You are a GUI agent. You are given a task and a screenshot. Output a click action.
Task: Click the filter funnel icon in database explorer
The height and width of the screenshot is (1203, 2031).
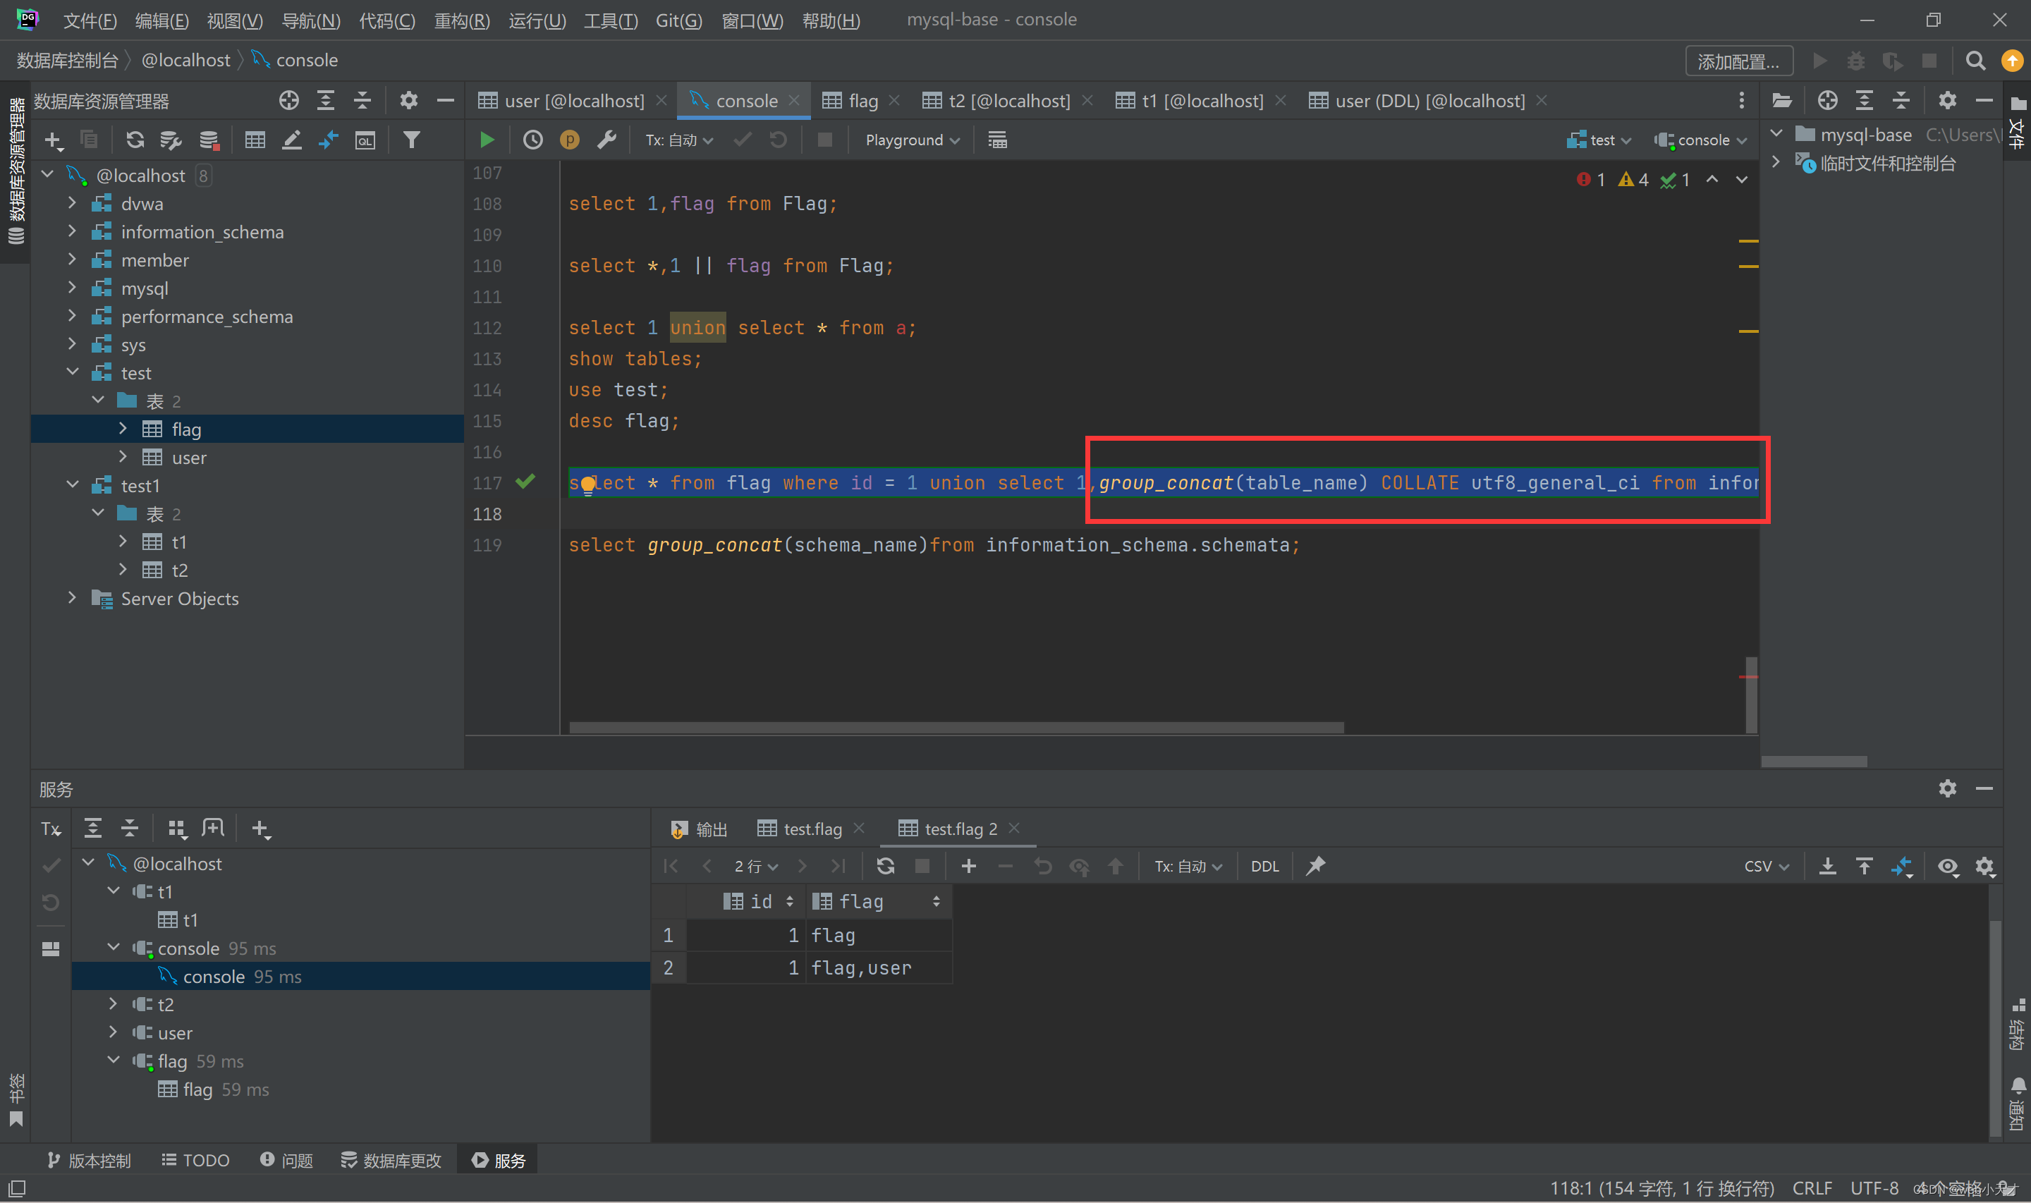pyautogui.click(x=412, y=140)
